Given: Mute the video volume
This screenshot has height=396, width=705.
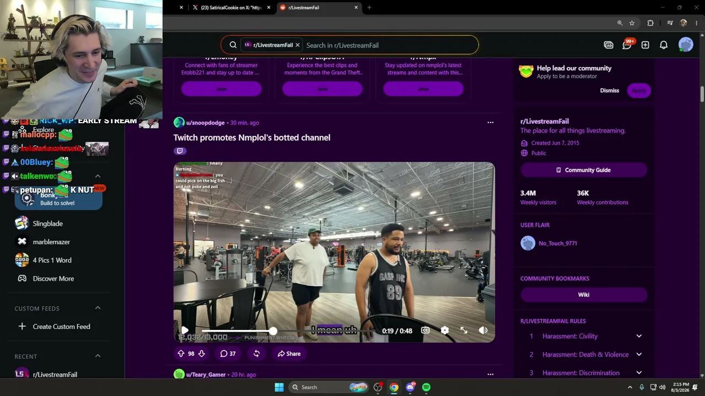Looking at the screenshot, I should [x=483, y=331].
